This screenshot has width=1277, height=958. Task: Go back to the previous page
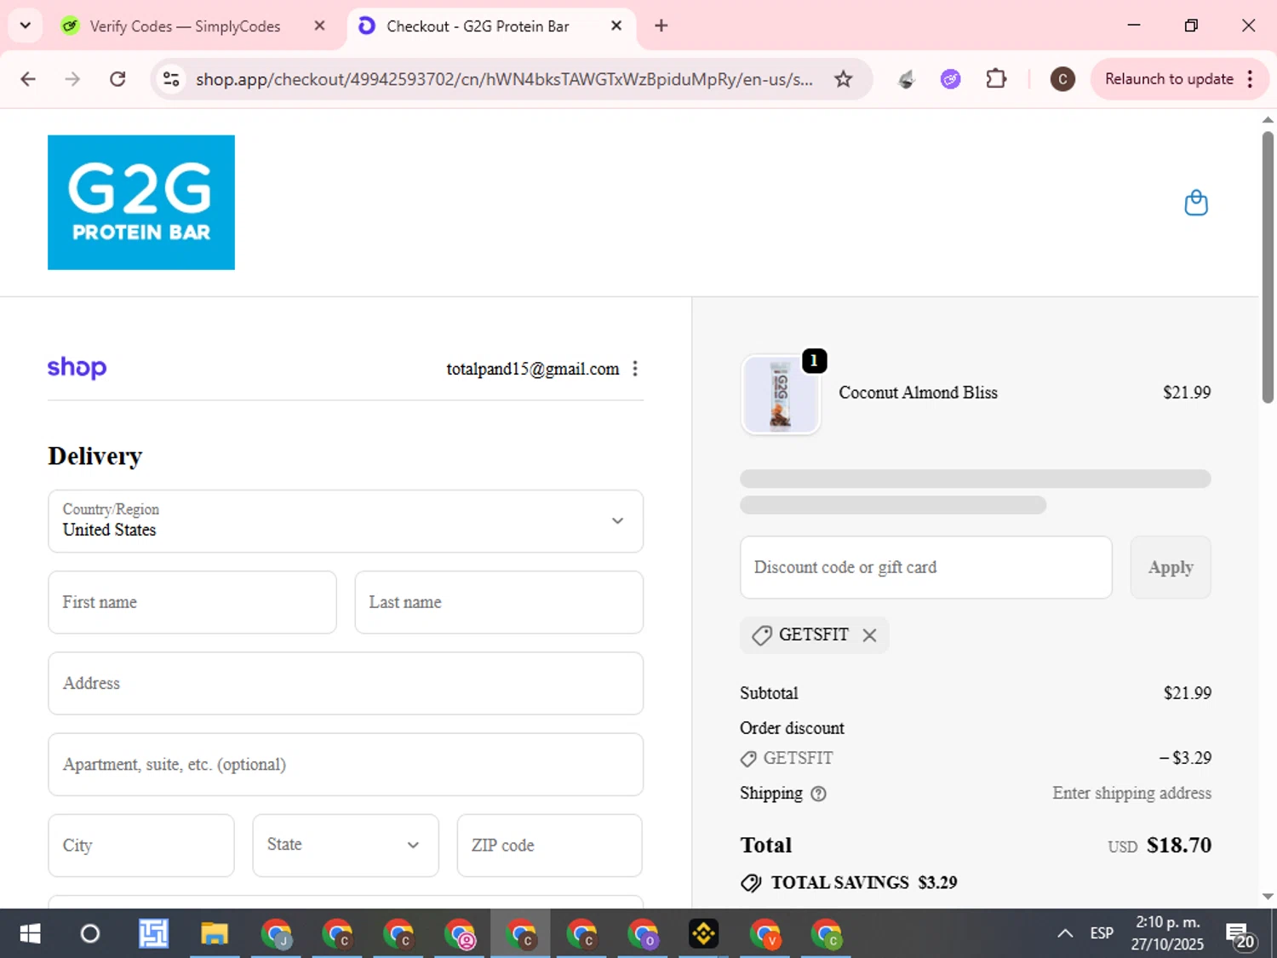[28, 79]
